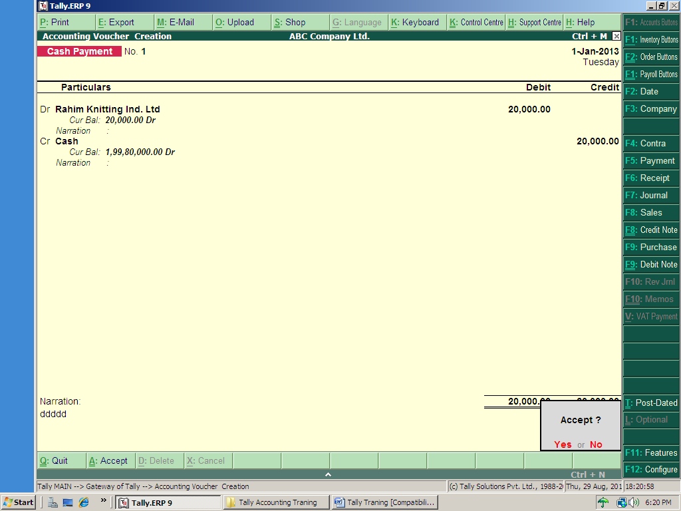Click the quick launch overflow chevron
Screen dimensions: 681x511
tap(103, 502)
